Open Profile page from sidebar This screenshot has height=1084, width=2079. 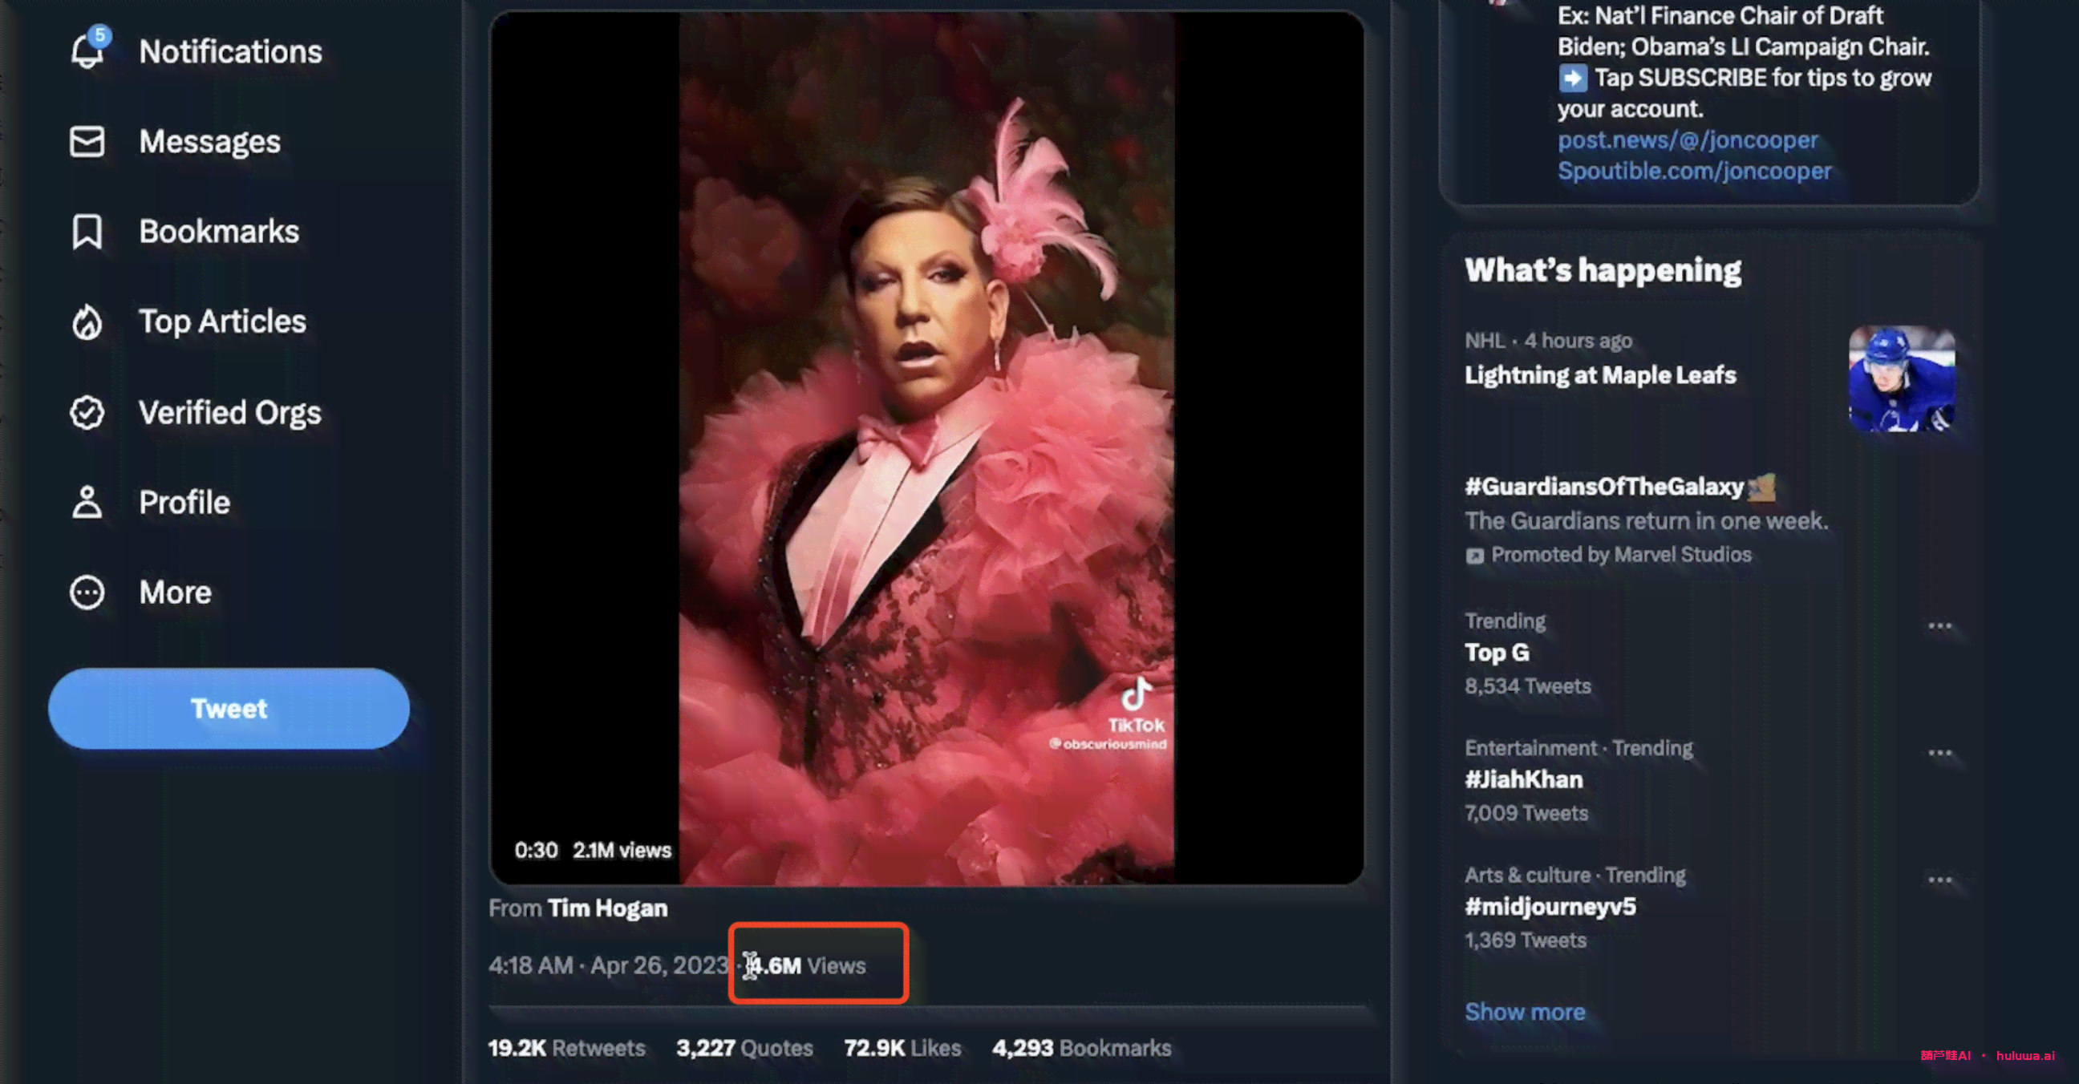(x=184, y=501)
